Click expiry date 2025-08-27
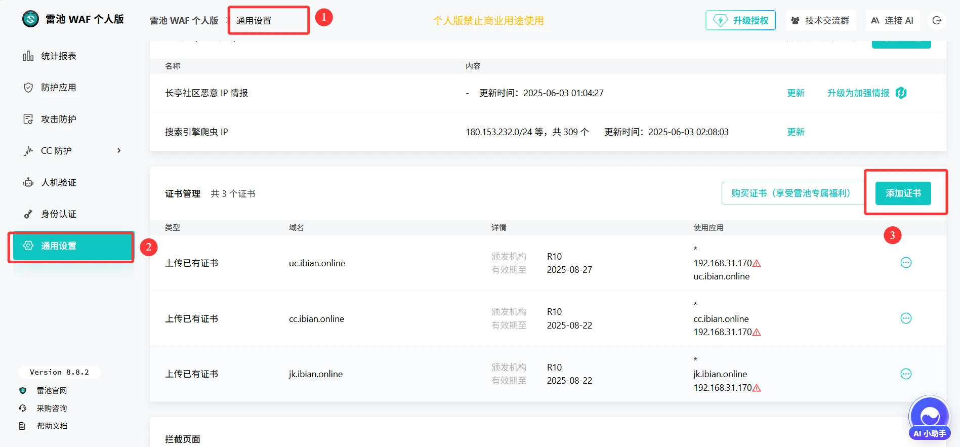Image resolution: width=960 pixels, height=447 pixels. 569,270
